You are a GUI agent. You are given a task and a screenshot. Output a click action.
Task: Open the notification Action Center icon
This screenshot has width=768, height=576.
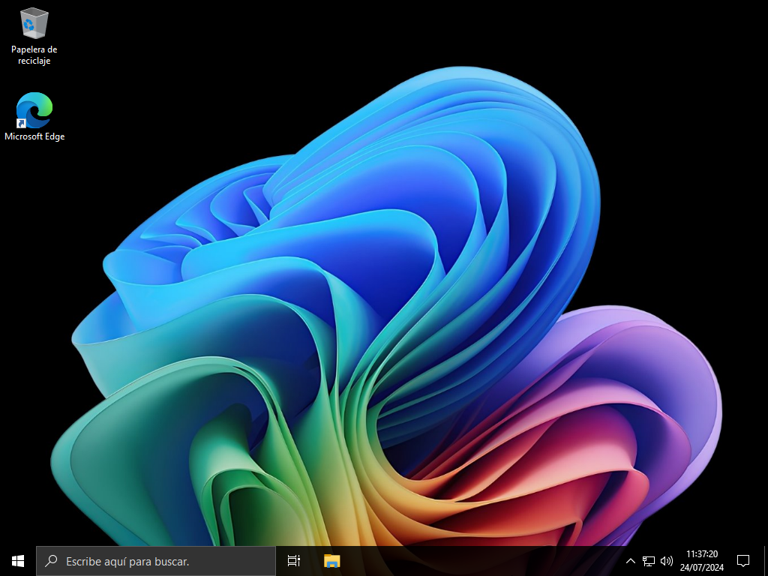pos(743,561)
